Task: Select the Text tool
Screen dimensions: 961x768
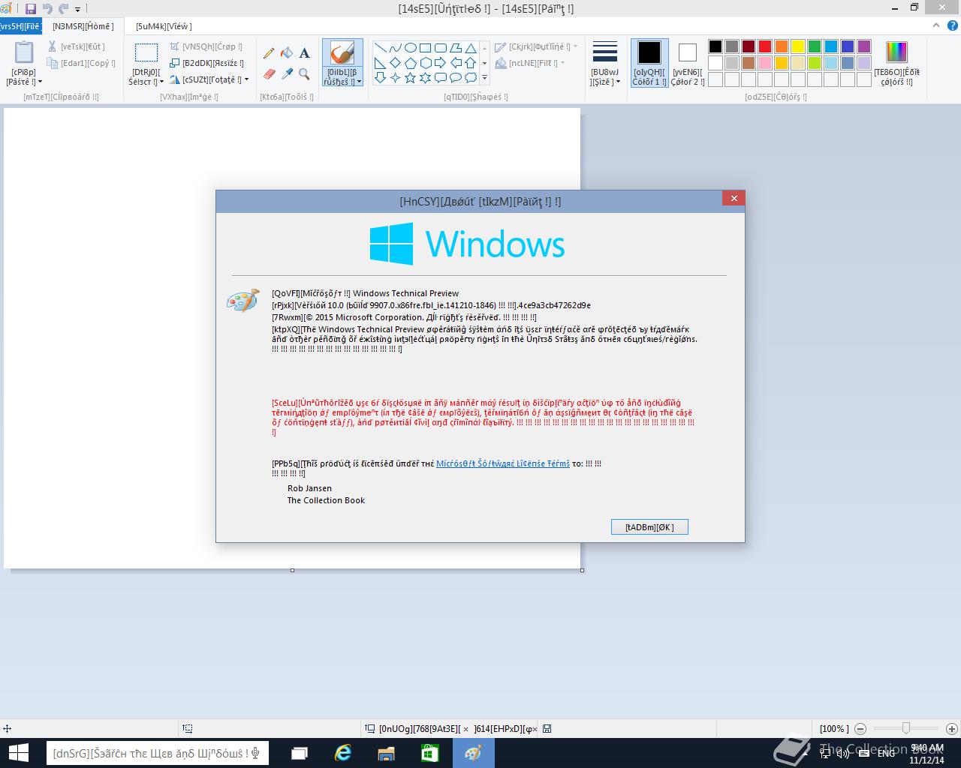Action: [x=304, y=53]
